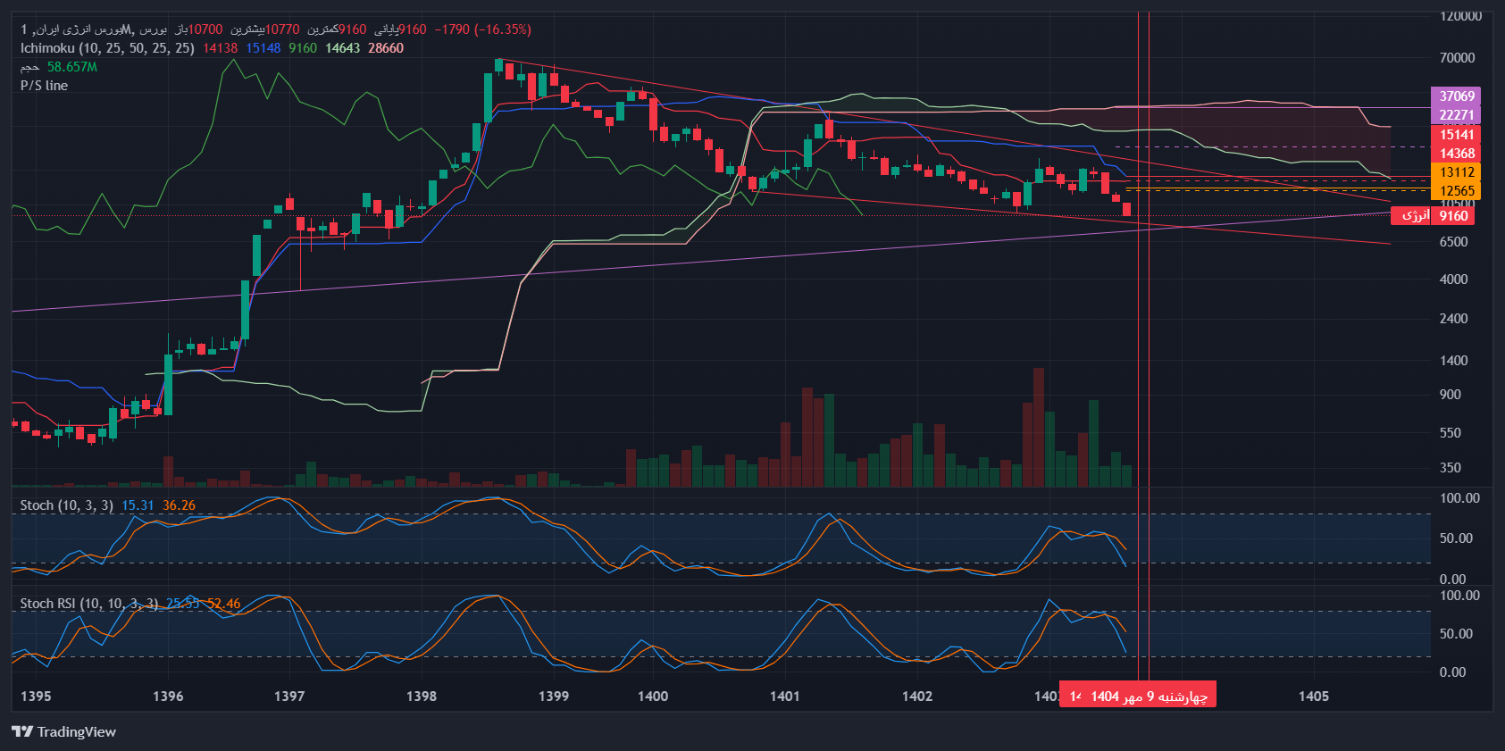Click the volume value 58.657M legend
Screen dimensions: 1505x751
[x=71, y=67]
